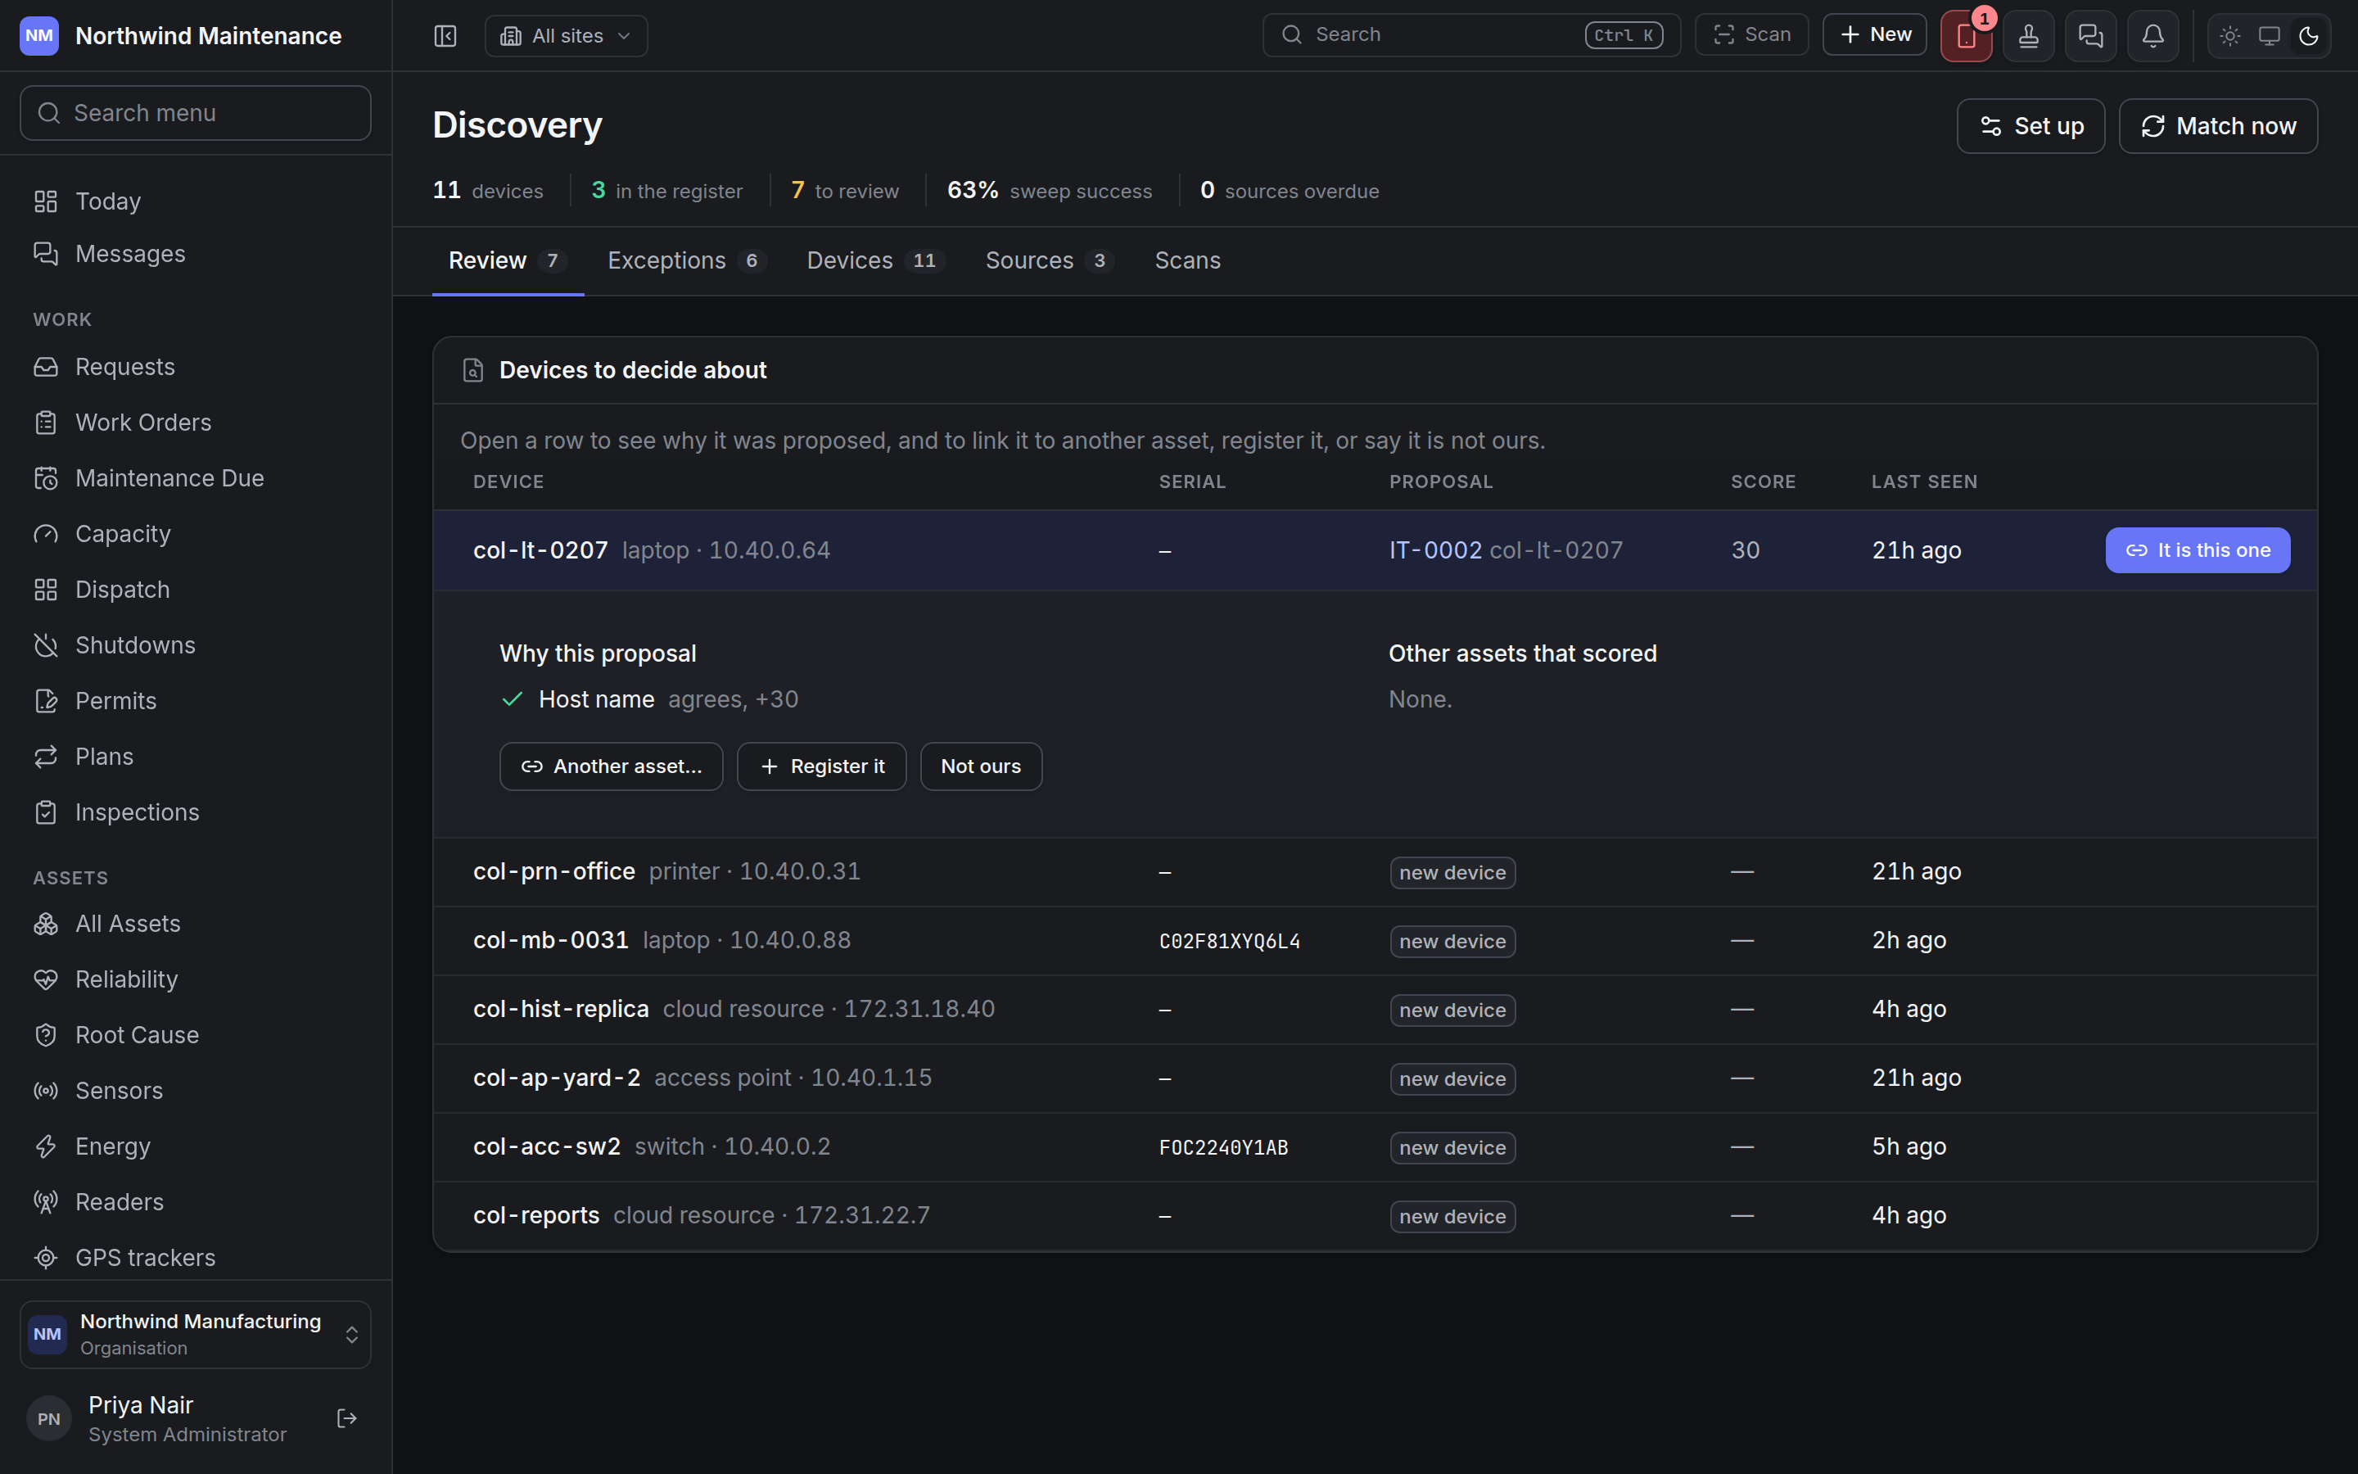Click the Another asset... button
Image resolution: width=2358 pixels, height=1474 pixels.
(x=611, y=766)
